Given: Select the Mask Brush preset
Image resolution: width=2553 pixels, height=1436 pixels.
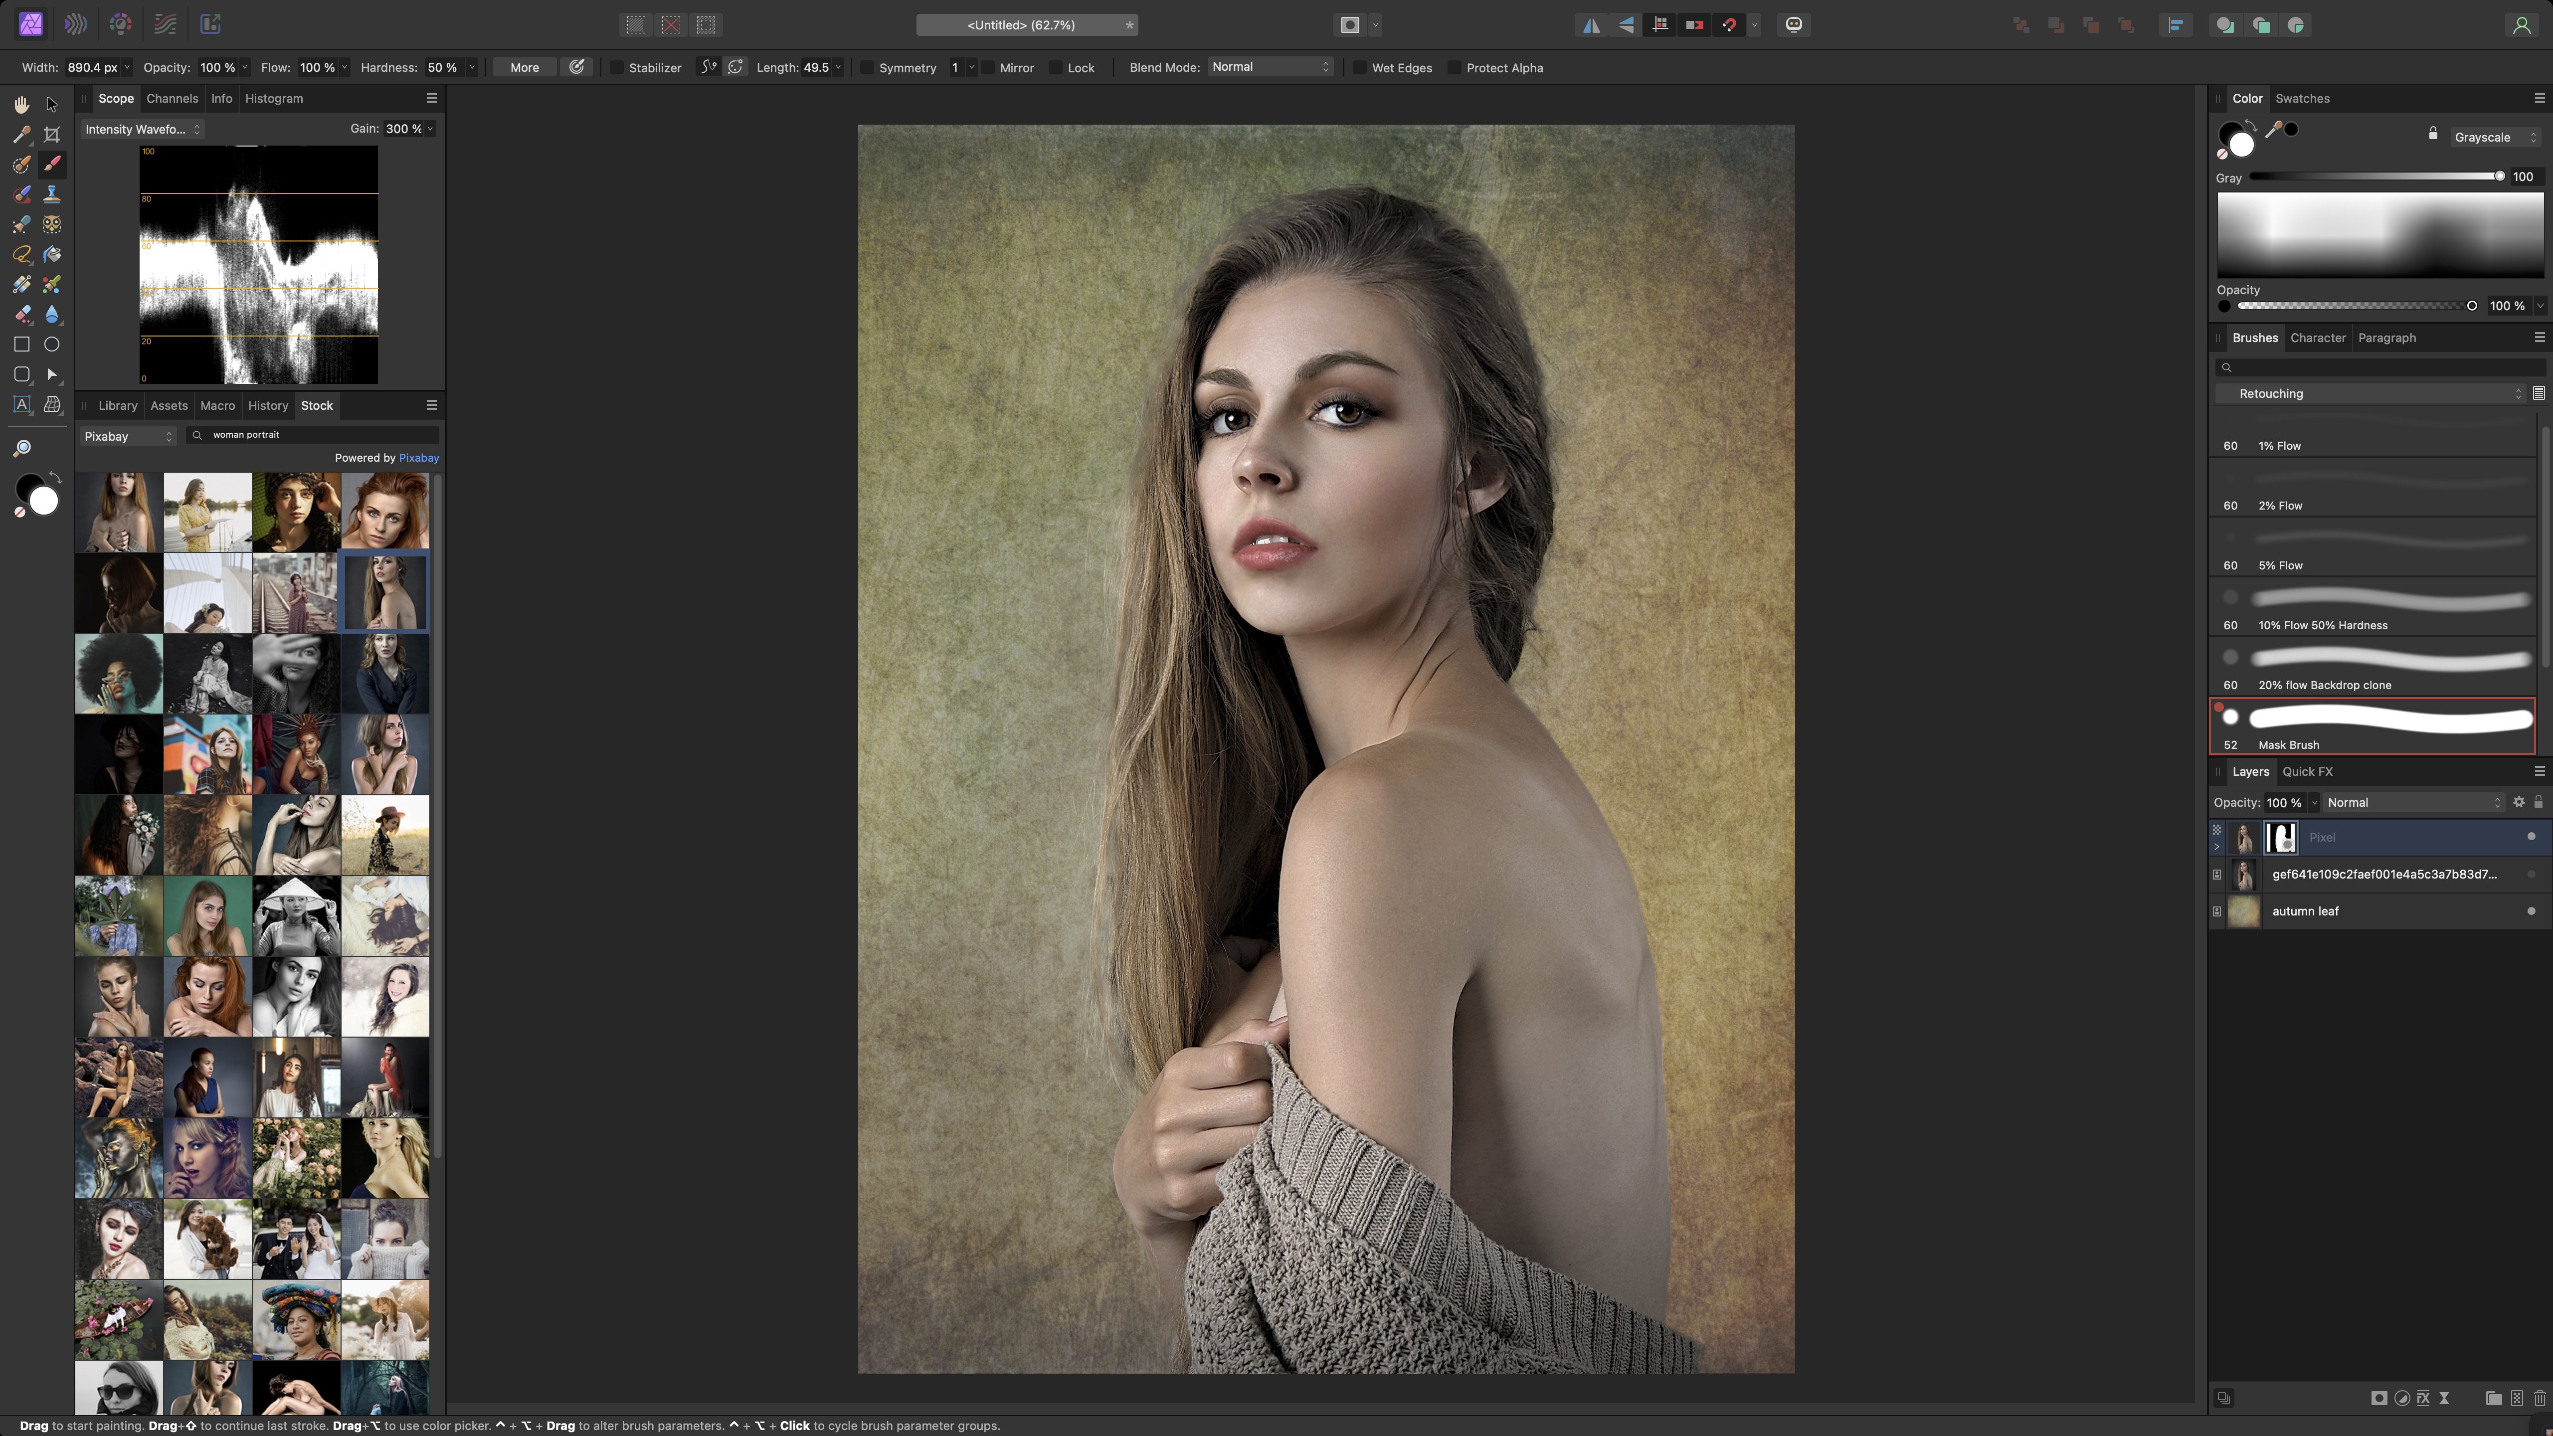Looking at the screenshot, I should click(x=2372, y=726).
